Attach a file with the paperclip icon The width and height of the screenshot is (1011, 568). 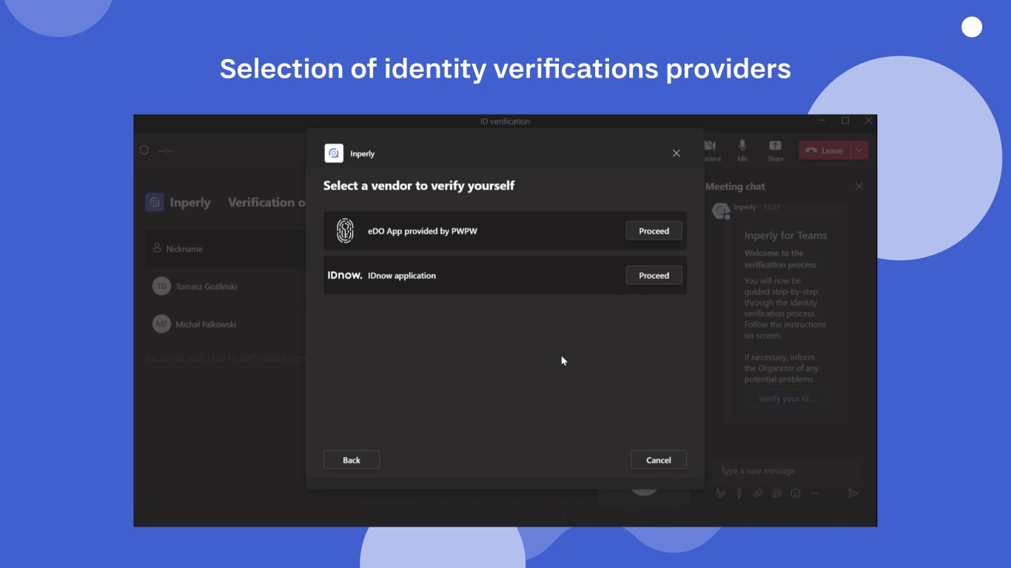click(x=758, y=493)
